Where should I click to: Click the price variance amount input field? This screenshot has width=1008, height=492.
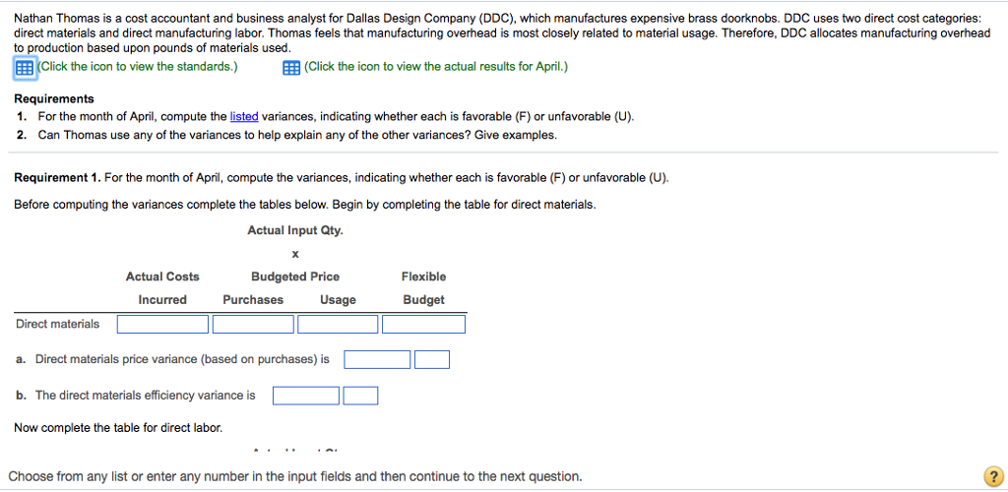pos(377,359)
